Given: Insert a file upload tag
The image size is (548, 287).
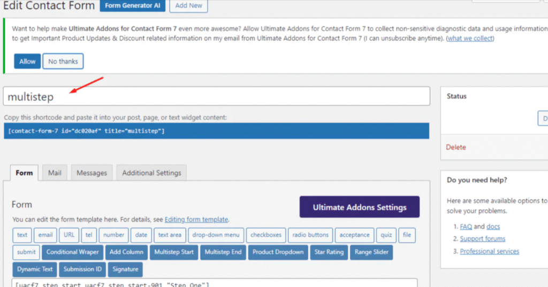Looking at the screenshot, I should pos(407,235).
